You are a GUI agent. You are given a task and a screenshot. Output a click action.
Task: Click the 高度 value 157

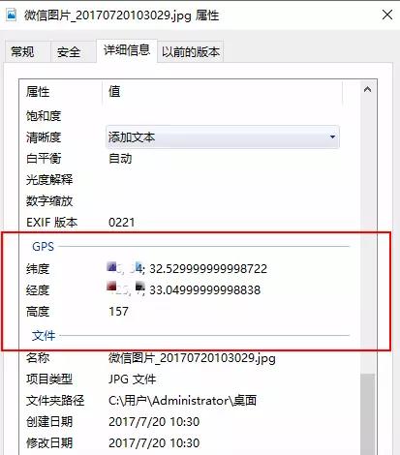(x=118, y=312)
